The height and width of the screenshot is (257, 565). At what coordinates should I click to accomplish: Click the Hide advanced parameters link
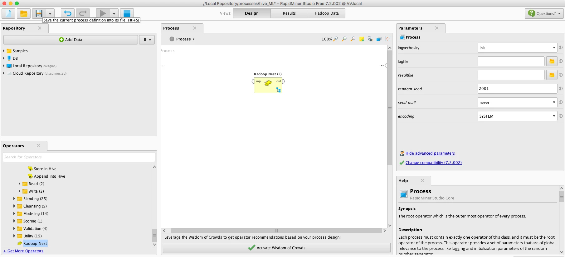point(430,153)
